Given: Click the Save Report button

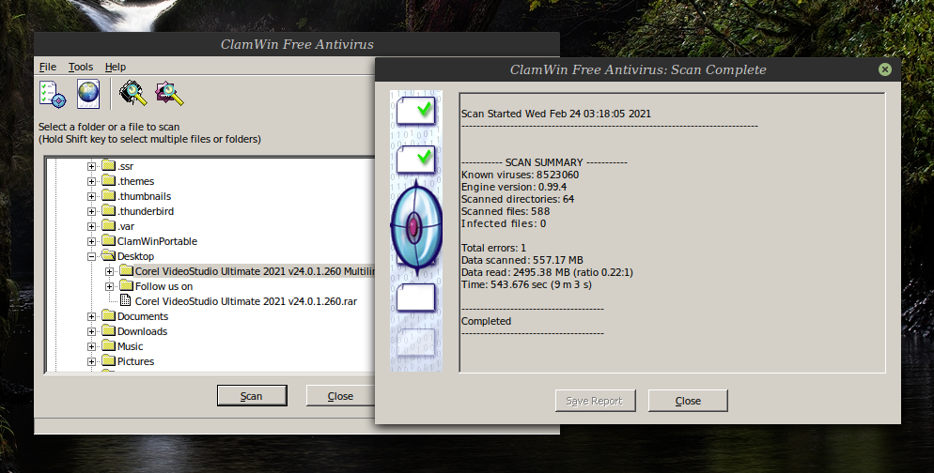Looking at the screenshot, I should click(595, 401).
